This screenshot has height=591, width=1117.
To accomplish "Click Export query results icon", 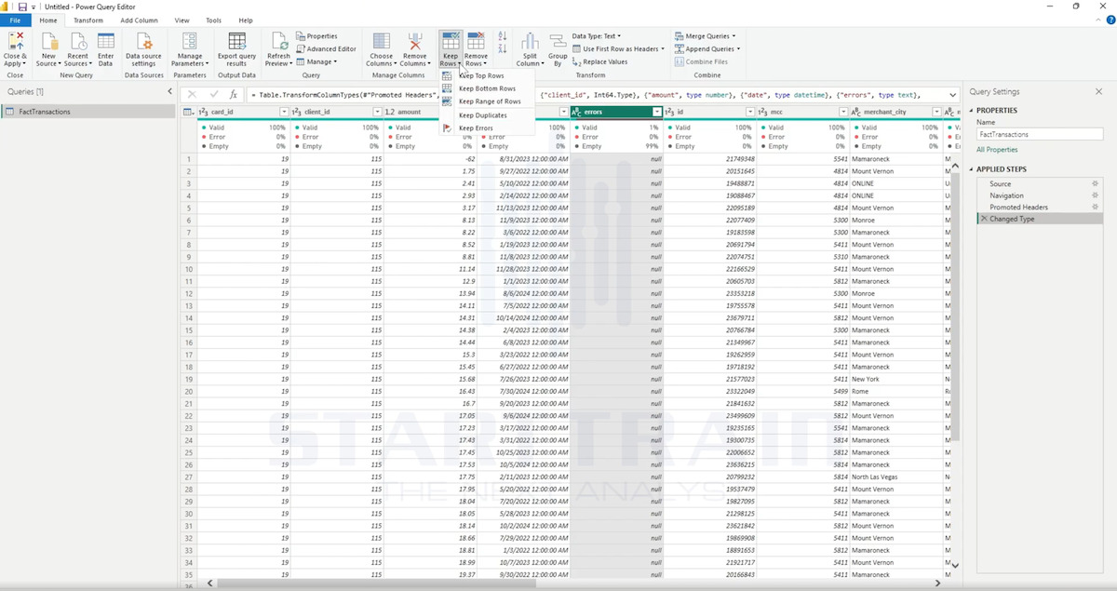I will (x=236, y=41).
